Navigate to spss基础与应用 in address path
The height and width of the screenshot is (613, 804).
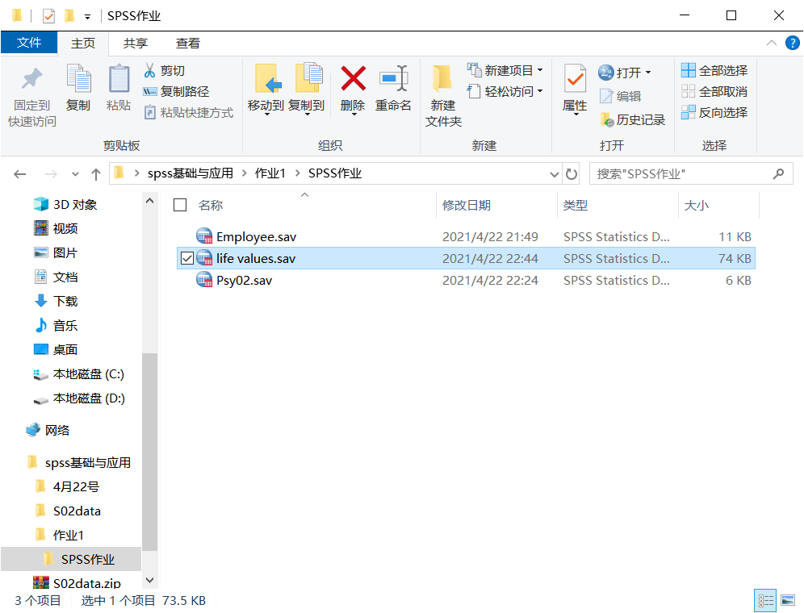click(191, 173)
